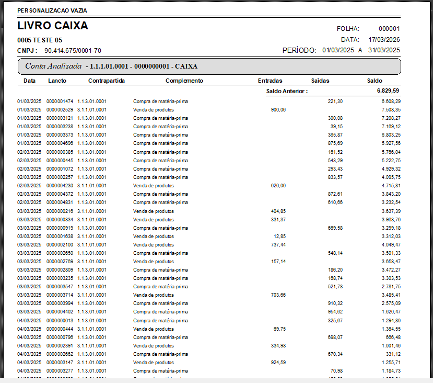
Task: Click the report date 17/03/2026
Action: click(x=384, y=40)
